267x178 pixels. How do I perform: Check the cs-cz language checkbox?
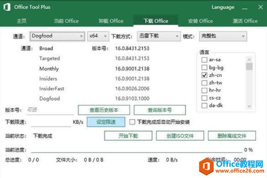point(204,98)
